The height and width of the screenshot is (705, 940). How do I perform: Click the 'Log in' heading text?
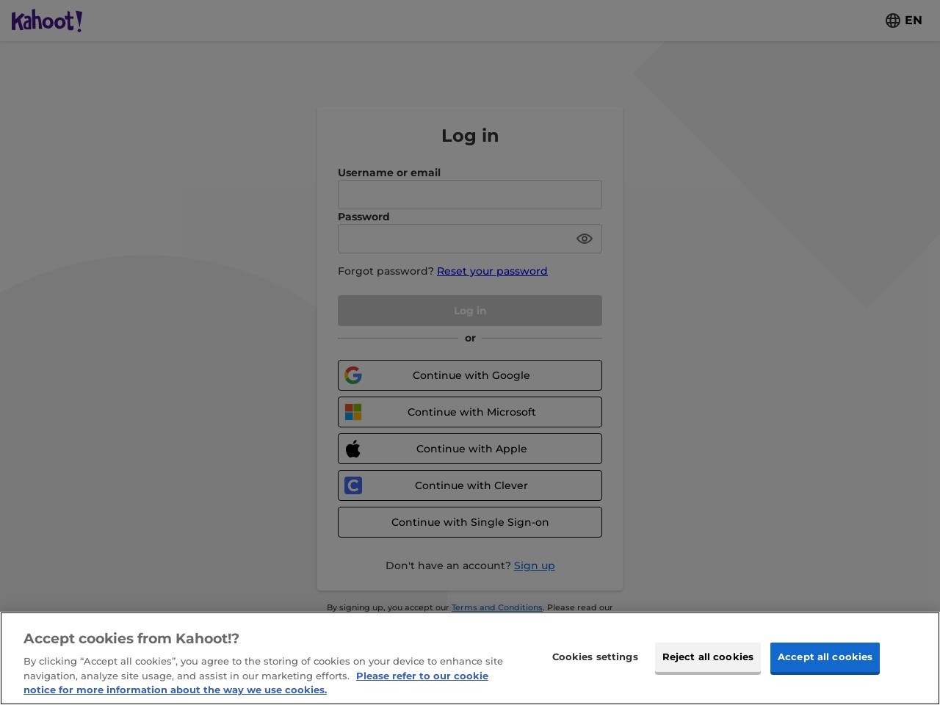coord(470,136)
